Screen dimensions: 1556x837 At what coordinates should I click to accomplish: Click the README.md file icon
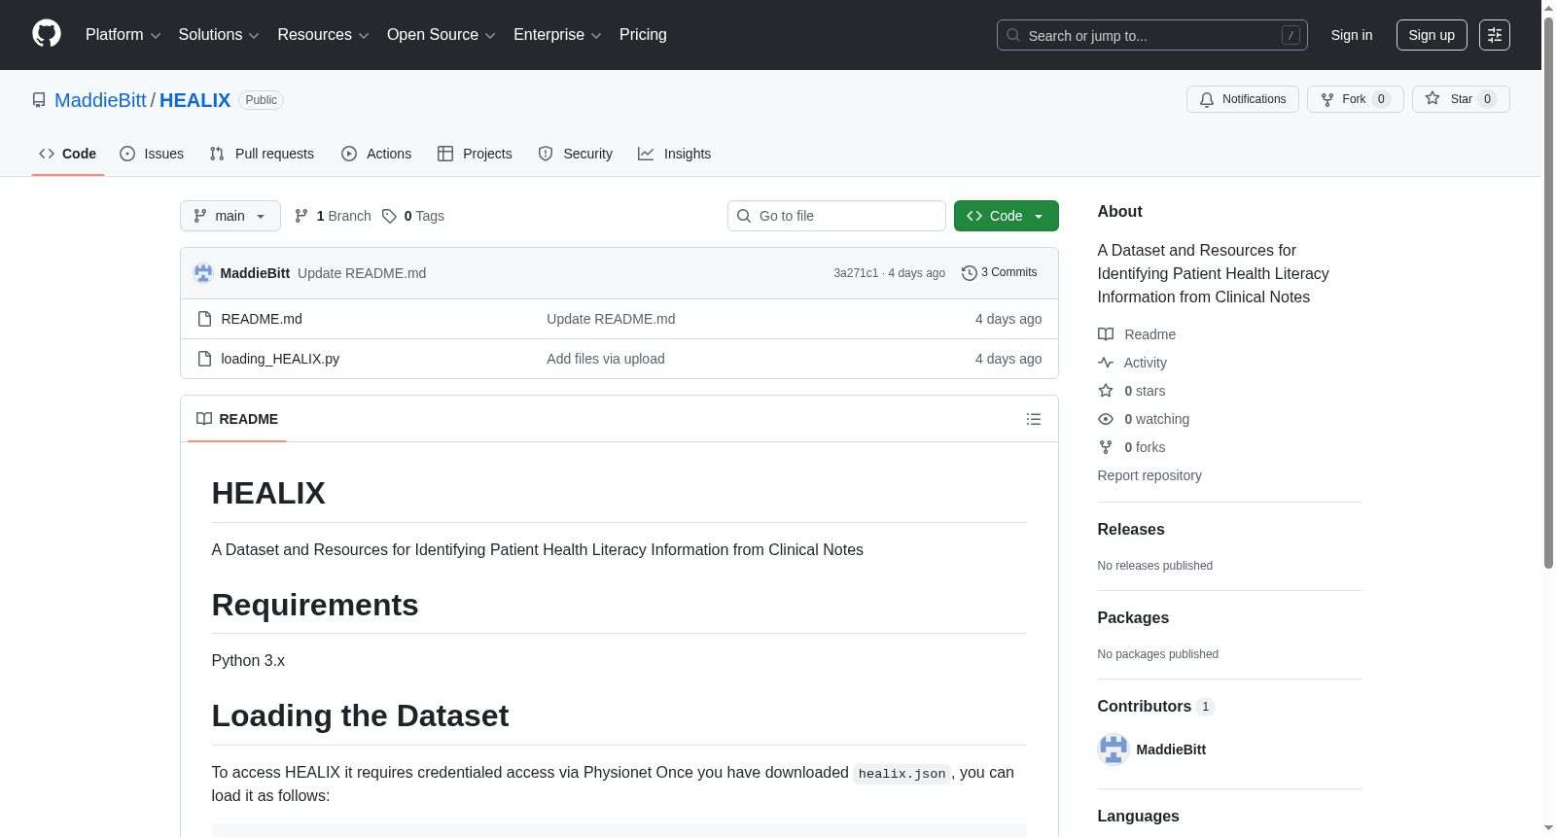(x=204, y=319)
